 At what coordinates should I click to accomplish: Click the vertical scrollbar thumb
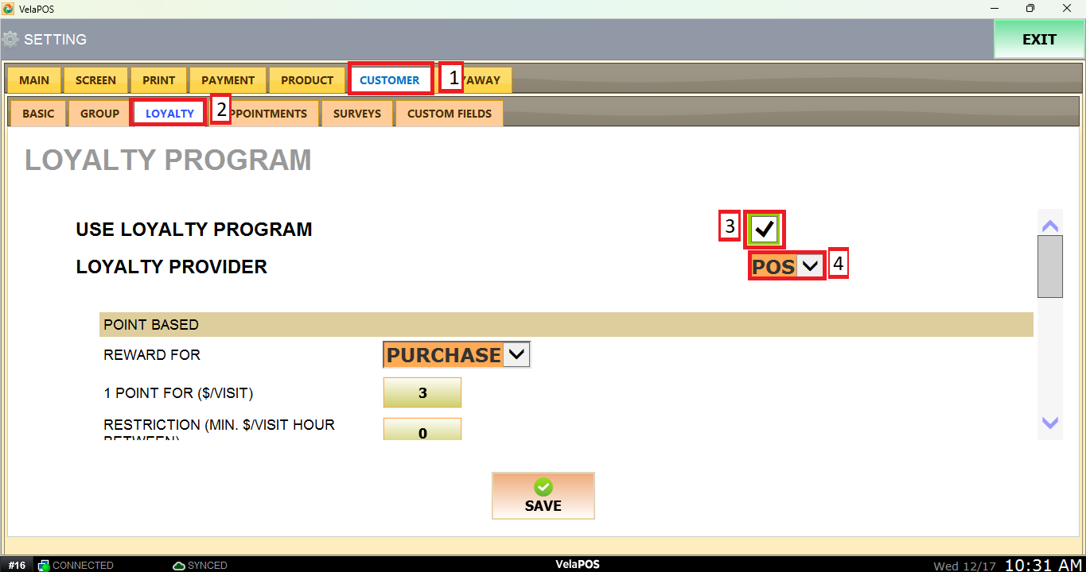pyautogui.click(x=1050, y=266)
